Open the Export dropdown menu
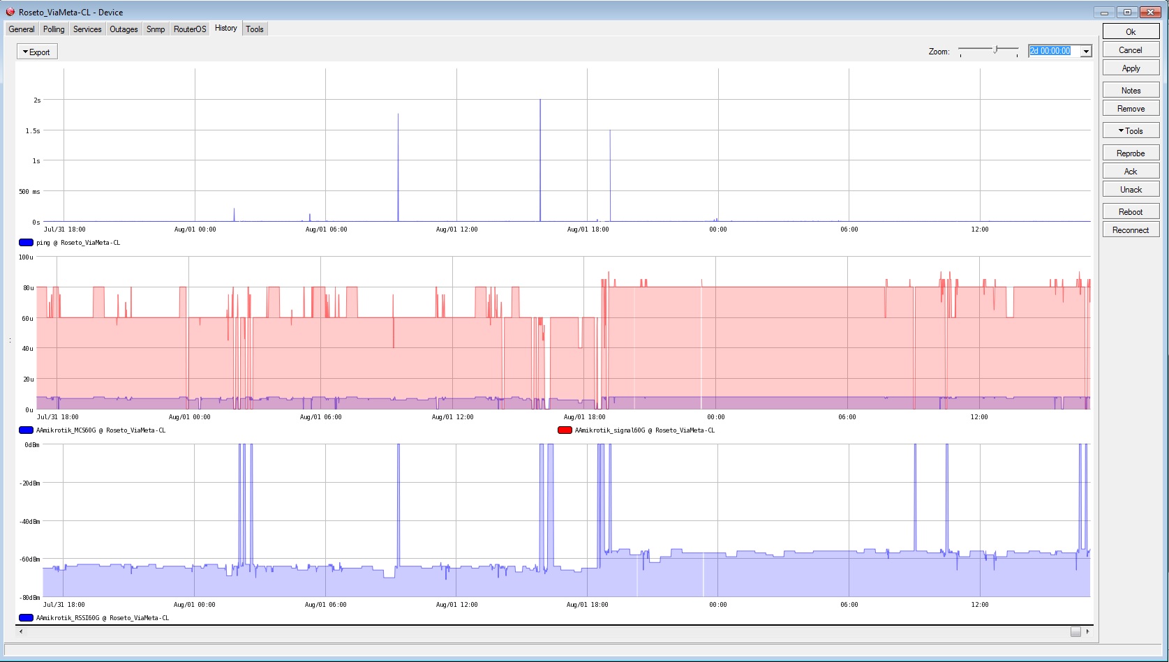Viewport: 1169px width, 662px height. coord(37,52)
